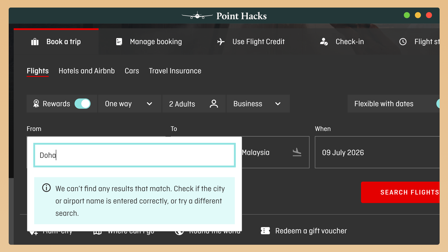Image resolution: width=448 pixels, height=252 pixels.
Task: Click the clock icon for Flight status
Action: [x=403, y=42]
